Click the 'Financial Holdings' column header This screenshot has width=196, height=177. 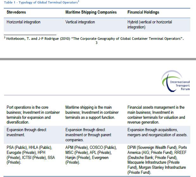(143, 12)
